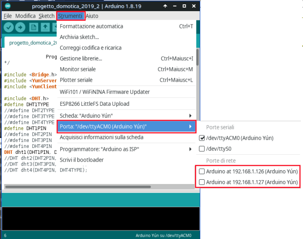Click Gestione librerie... menu entry

81,58
